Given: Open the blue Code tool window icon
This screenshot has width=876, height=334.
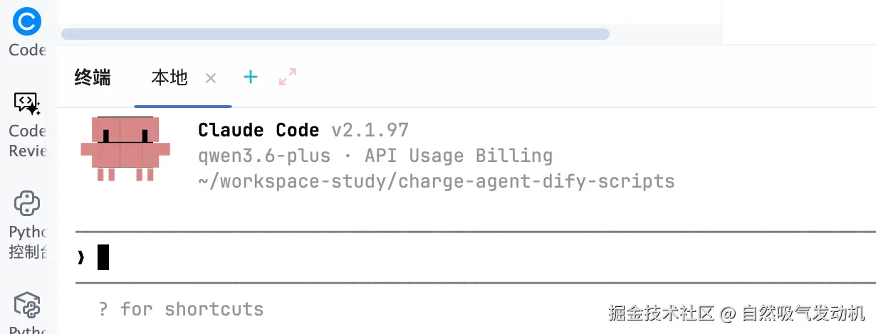Looking at the screenshot, I should (27, 23).
